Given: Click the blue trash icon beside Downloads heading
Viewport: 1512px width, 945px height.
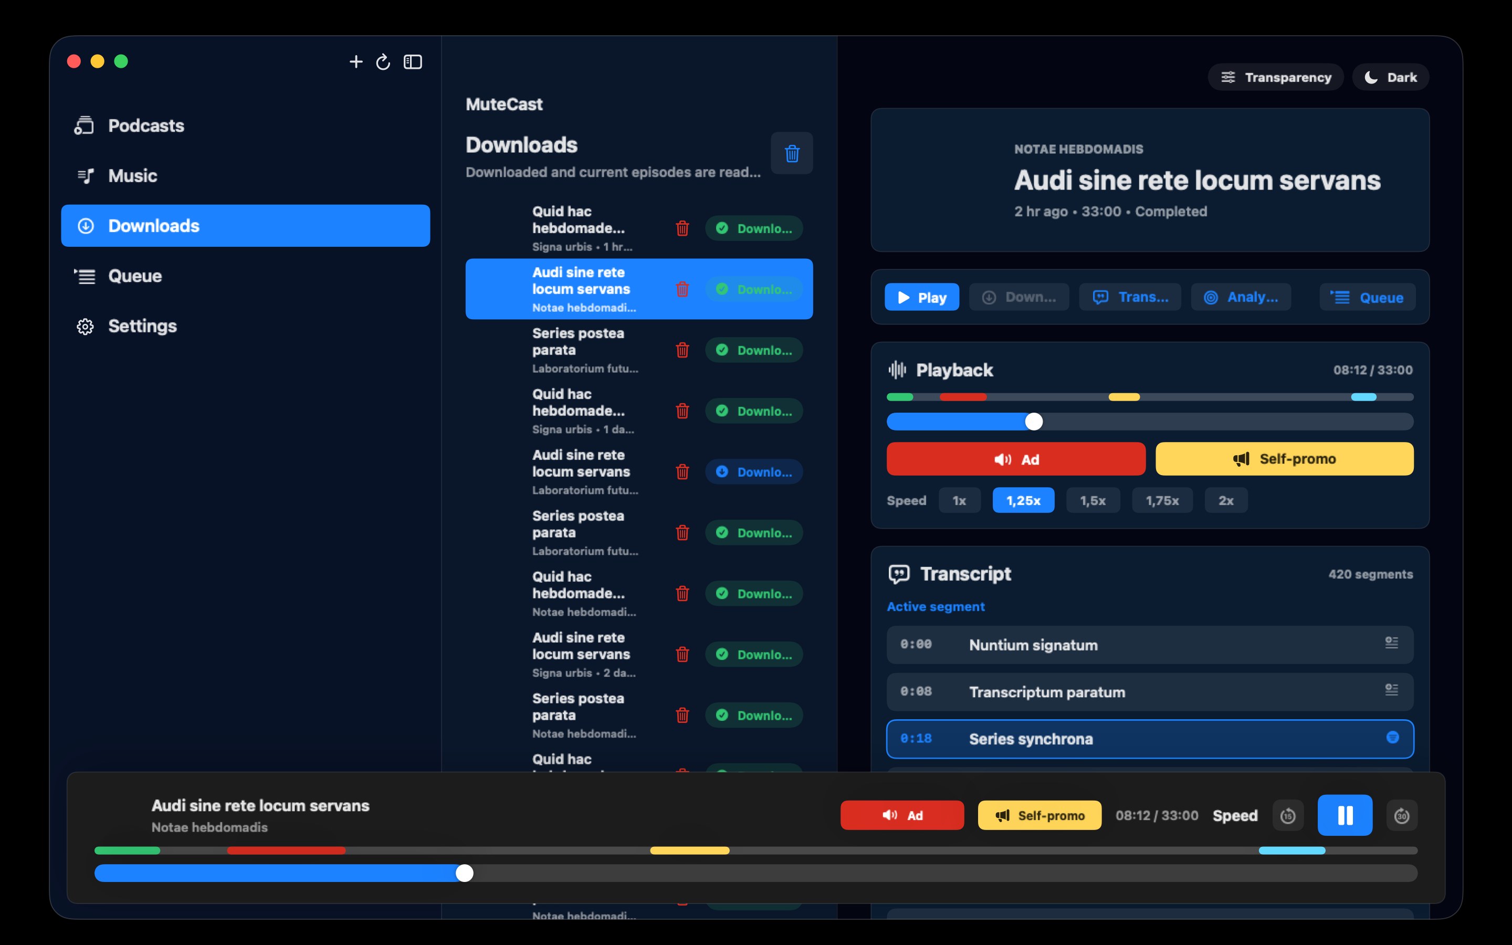Looking at the screenshot, I should click(792, 153).
